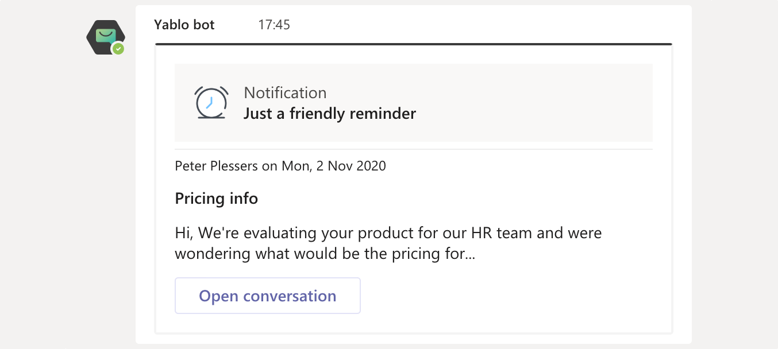Click the Just a friendly reminder title
Screen dimensions: 778x349
[329, 113]
